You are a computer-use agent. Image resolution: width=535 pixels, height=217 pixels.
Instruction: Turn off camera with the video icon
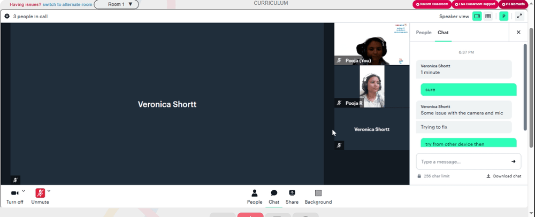click(14, 193)
